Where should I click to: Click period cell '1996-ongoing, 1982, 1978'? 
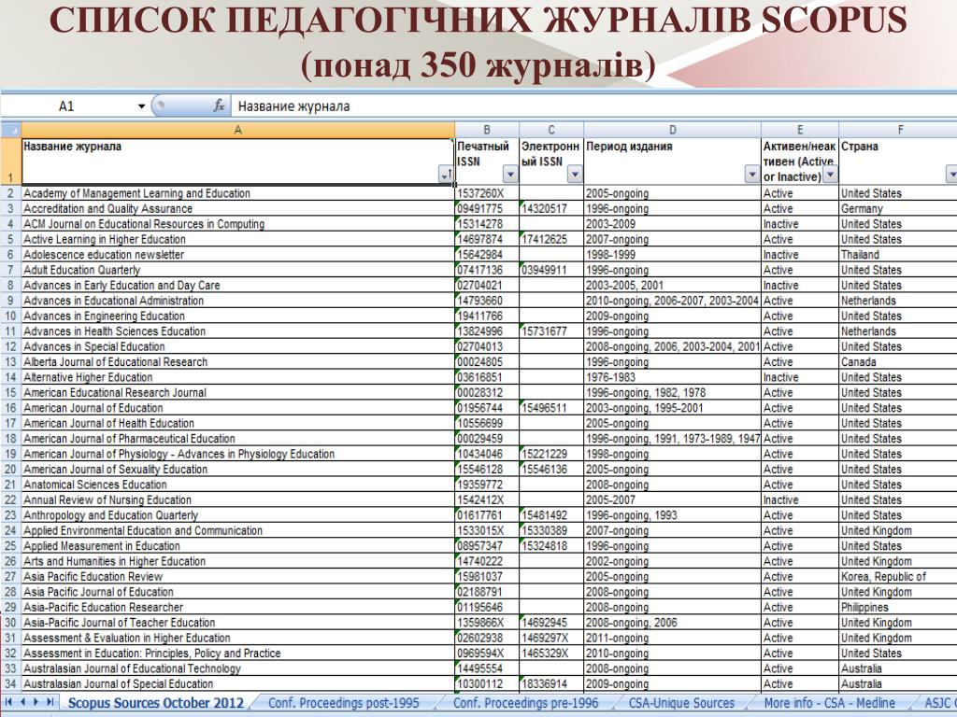[673, 393]
